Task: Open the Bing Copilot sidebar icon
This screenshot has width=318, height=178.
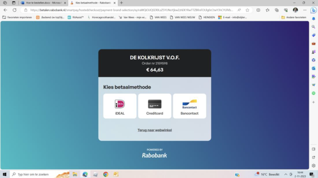Action: [x=313, y=10]
